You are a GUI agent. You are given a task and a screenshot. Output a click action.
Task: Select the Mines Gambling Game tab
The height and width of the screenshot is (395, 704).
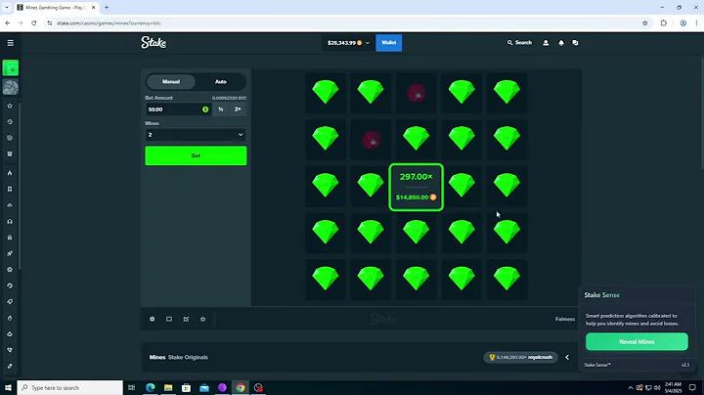[56, 8]
